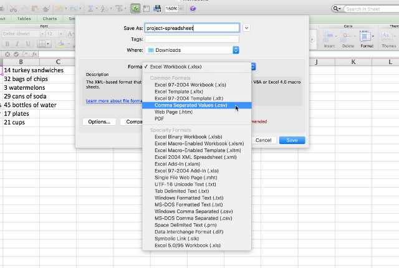Image resolution: width=399 pixels, height=268 pixels.
Task: Click the Search in Sheet field
Action: tap(373, 9)
